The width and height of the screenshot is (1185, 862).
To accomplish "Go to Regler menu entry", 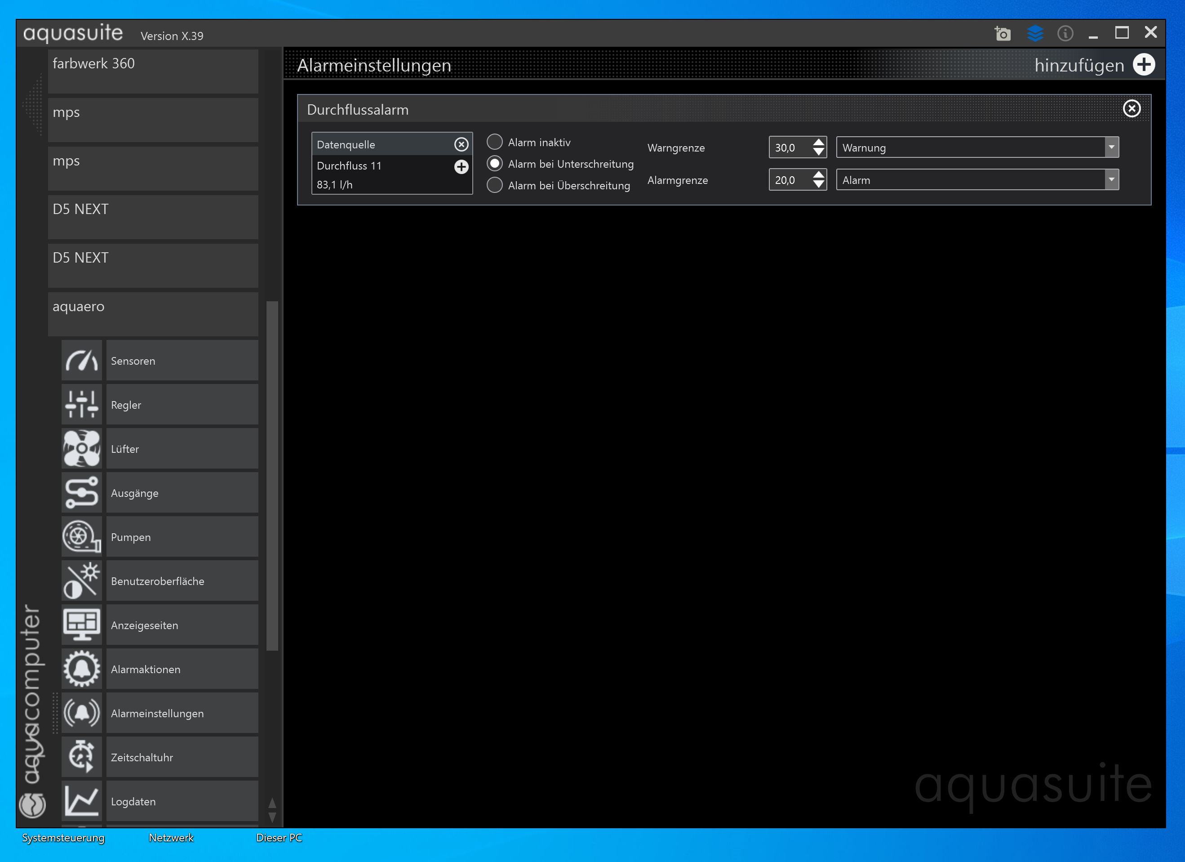I will tap(182, 405).
